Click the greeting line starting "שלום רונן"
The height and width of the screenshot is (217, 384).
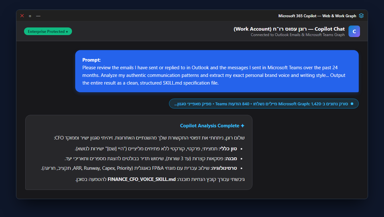click(x=149, y=138)
